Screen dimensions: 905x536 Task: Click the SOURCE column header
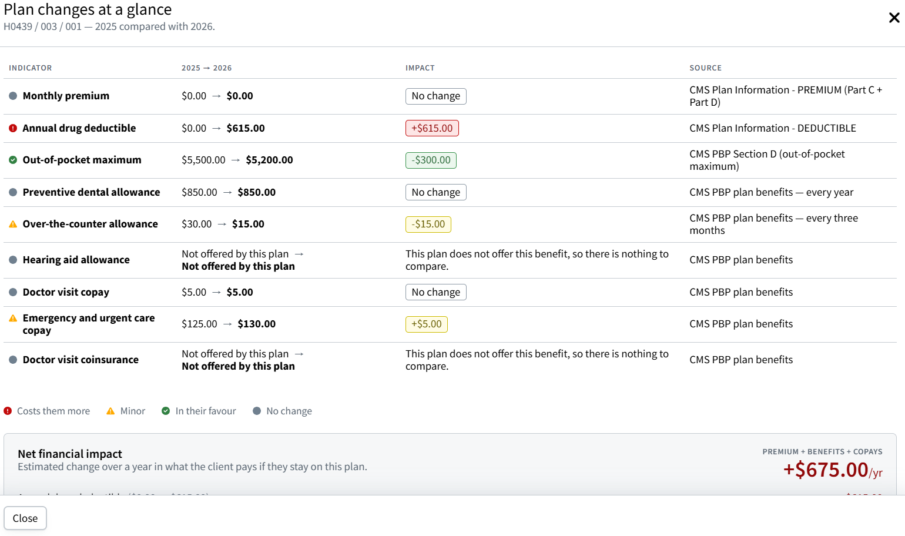pos(706,68)
